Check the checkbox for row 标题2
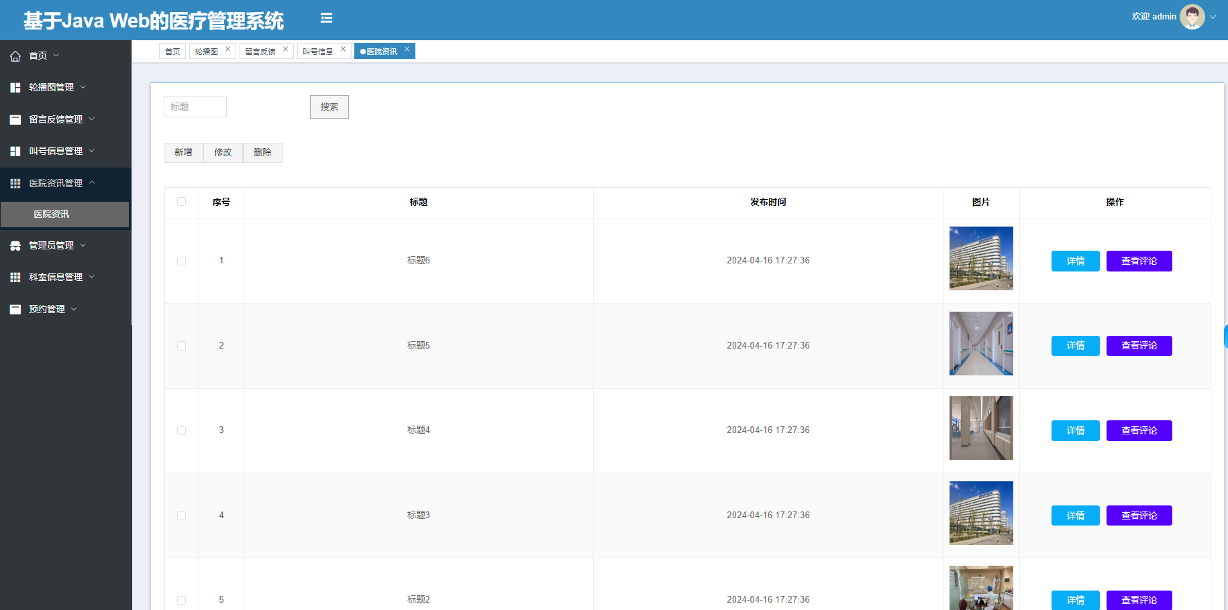 tap(181, 601)
